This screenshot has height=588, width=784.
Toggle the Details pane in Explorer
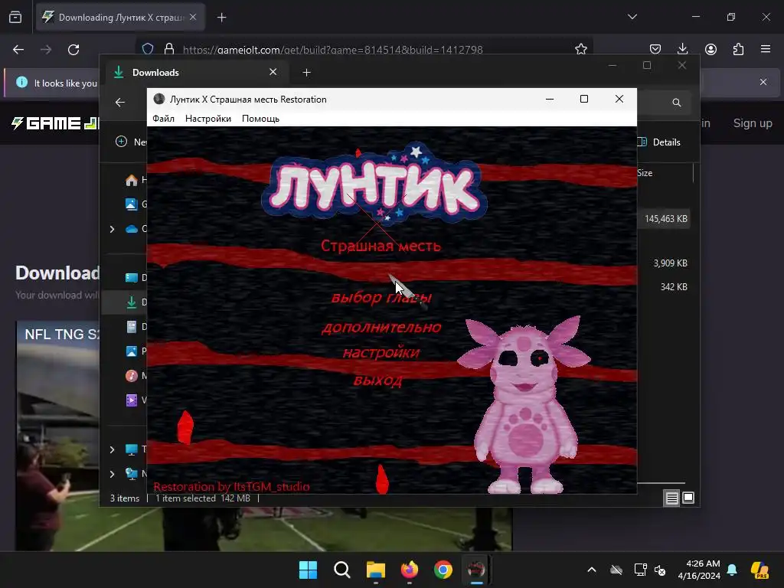[x=659, y=142]
